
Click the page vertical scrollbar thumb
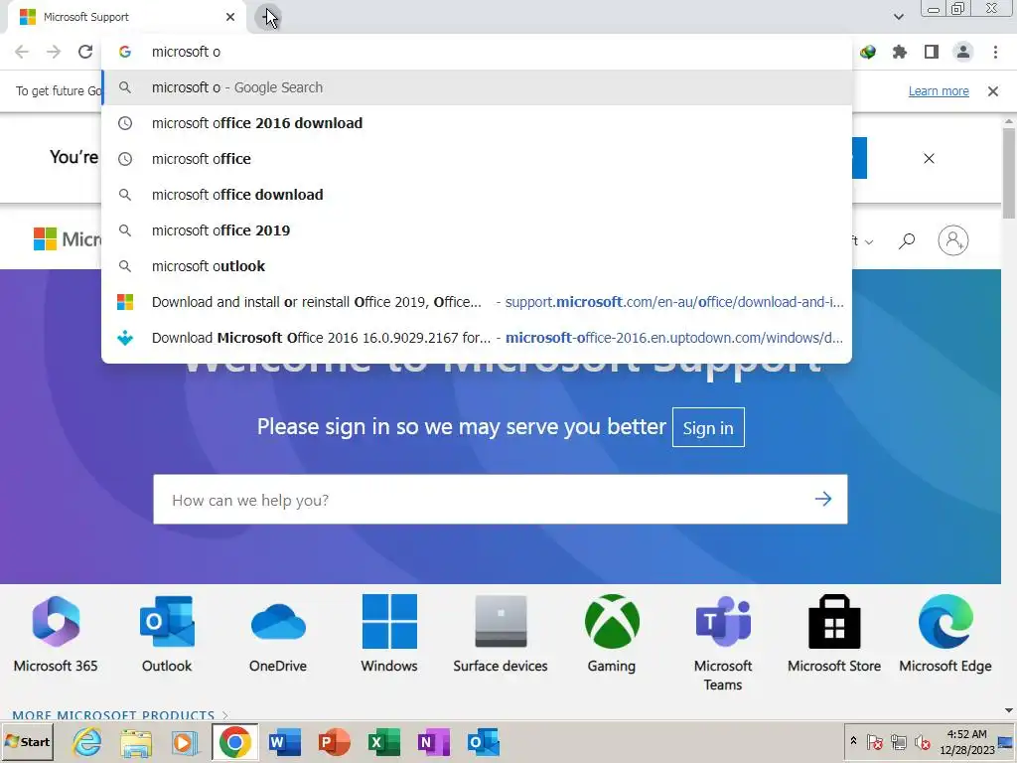(x=1009, y=173)
